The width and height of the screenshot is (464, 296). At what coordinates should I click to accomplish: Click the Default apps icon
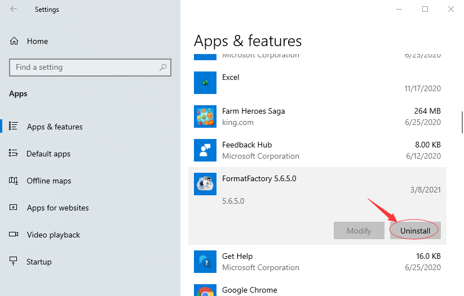tap(14, 153)
